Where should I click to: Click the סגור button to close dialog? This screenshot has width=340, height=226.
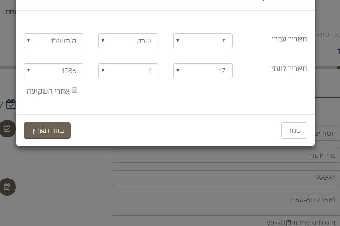pyautogui.click(x=294, y=131)
